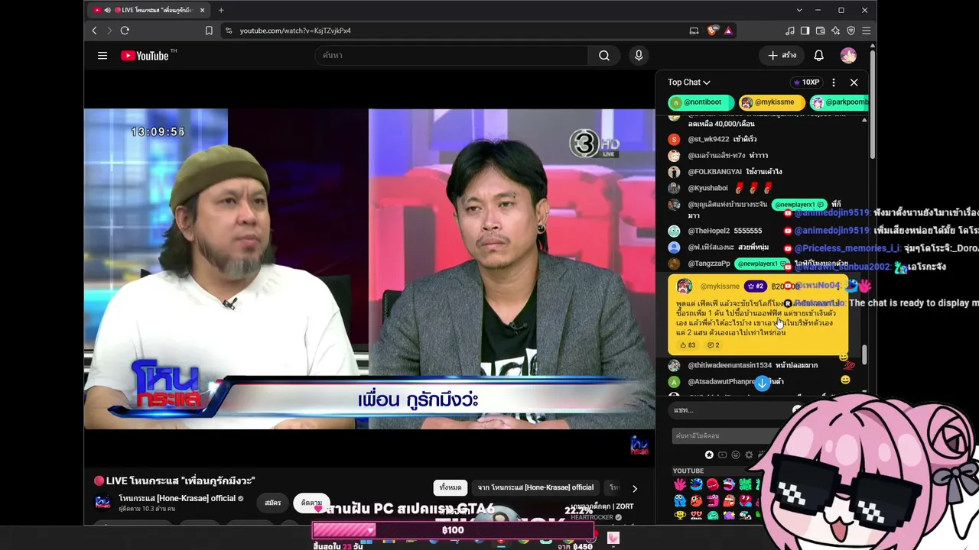The image size is (979, 550).
Task: Open the YouTube guide hamburger menu
Action: (102, 56)
